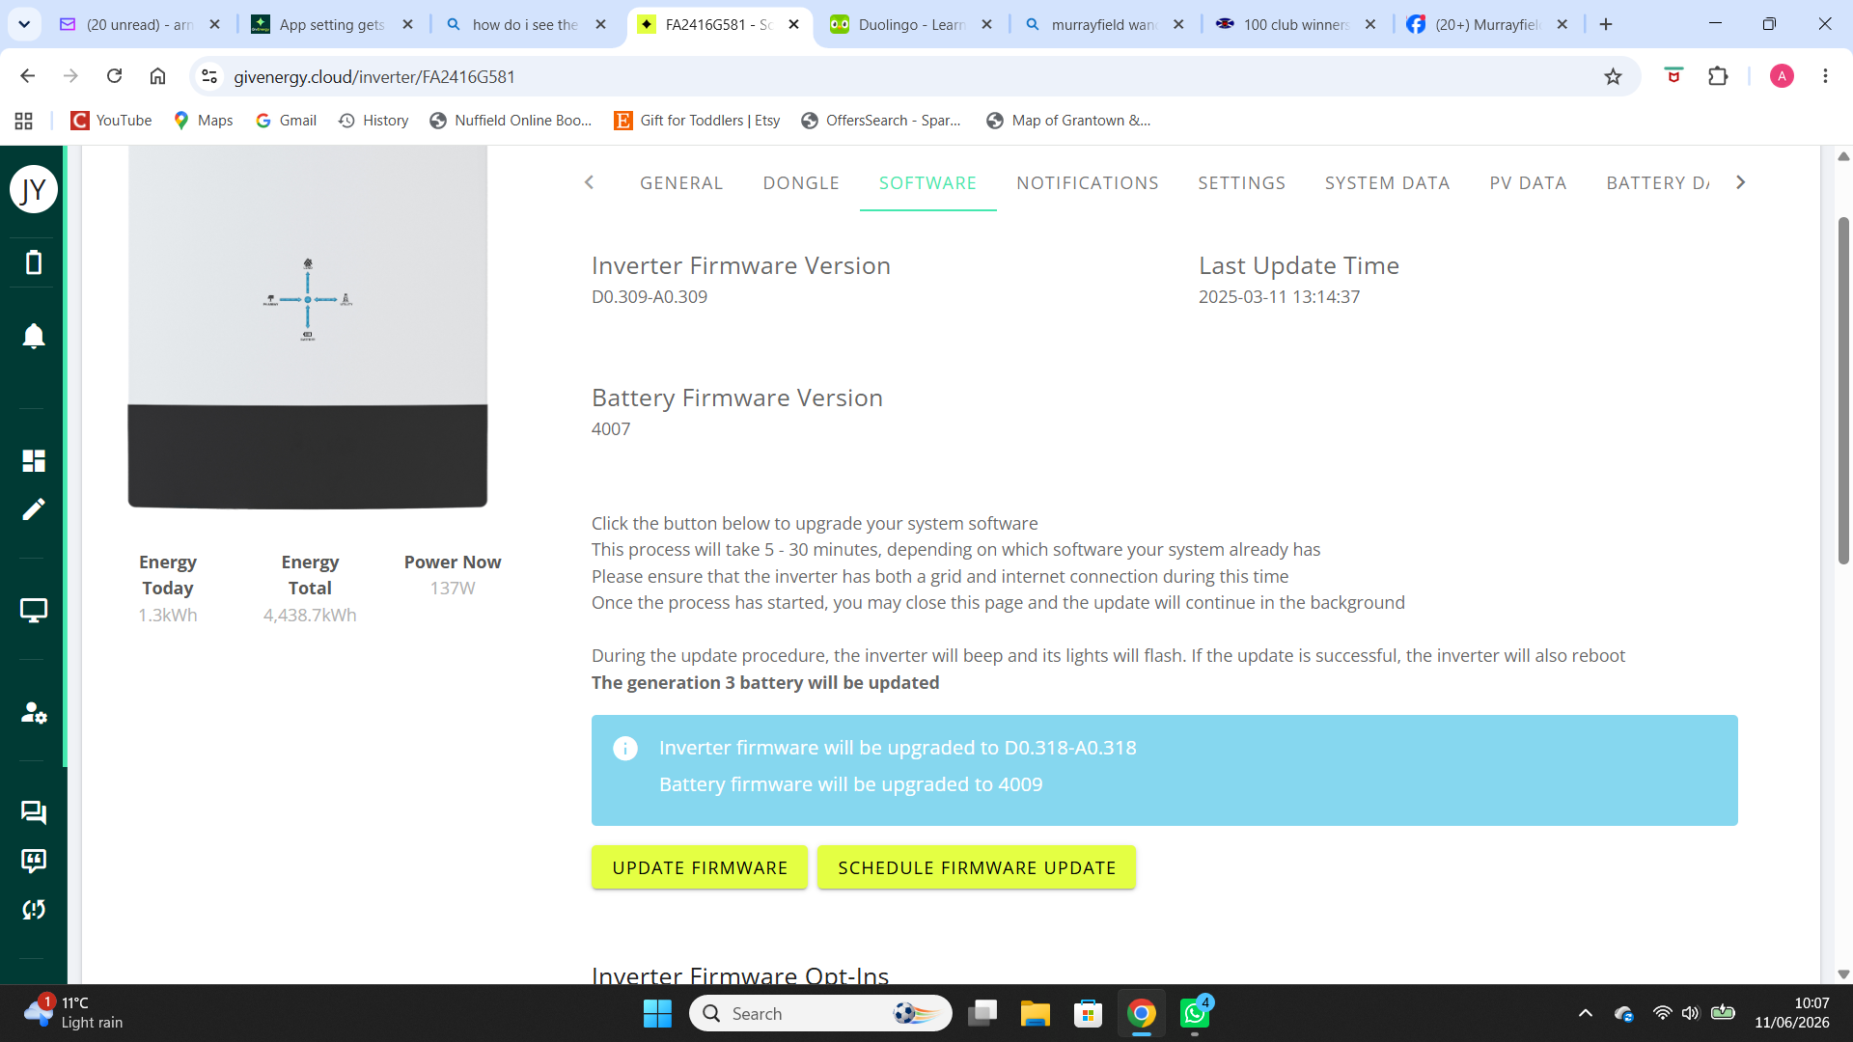Show previous tabs with left chevron
Image resolution: width=1853 pixels, height=1042 pixels.
point(589,182)
